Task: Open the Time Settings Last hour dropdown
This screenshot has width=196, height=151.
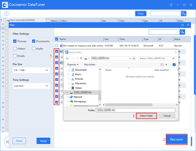Action: (31, 86)
